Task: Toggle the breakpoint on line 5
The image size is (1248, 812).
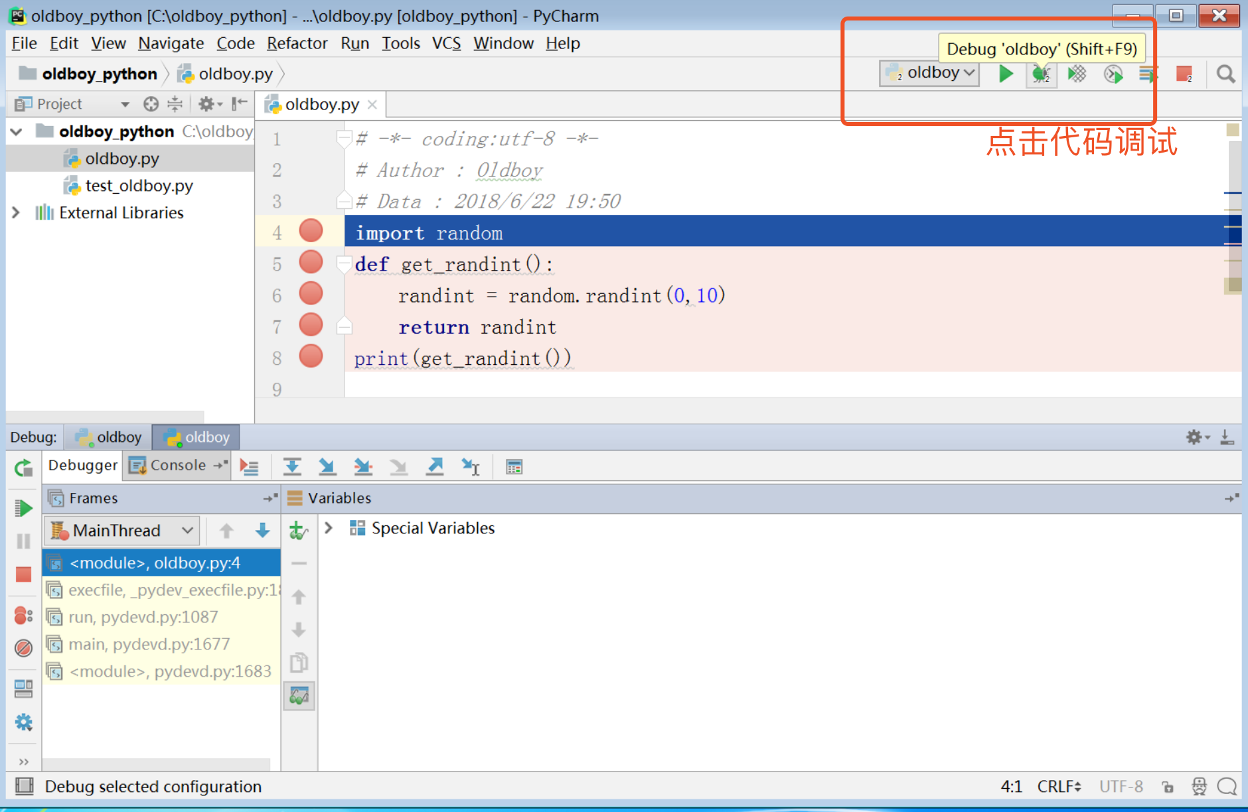Action: coord(311,262)
